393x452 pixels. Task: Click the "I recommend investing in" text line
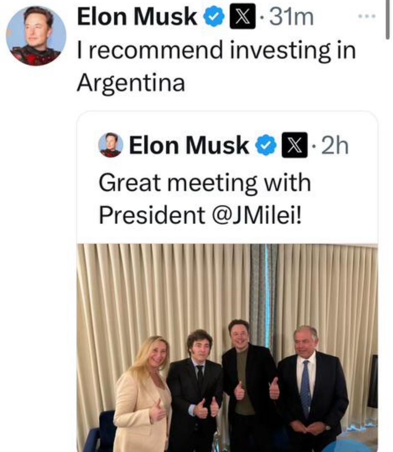[x=216, y=50]
